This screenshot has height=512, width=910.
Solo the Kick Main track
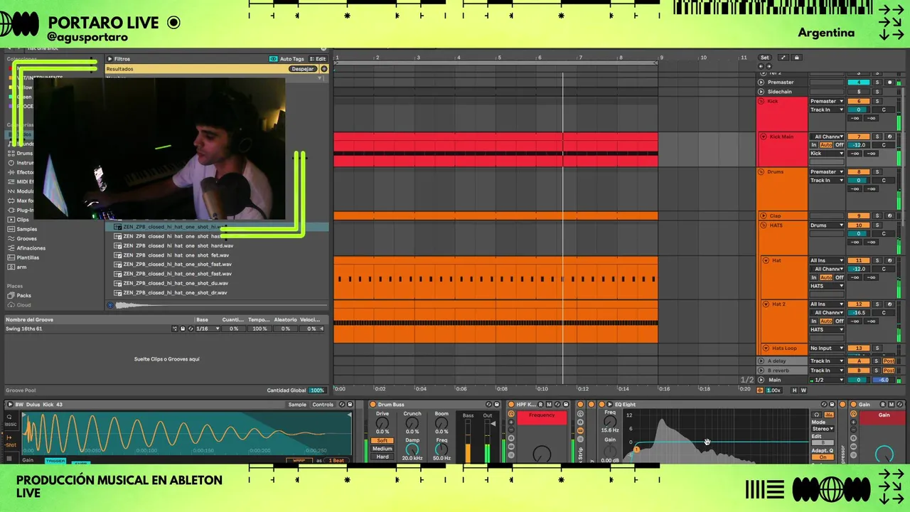coord(877,137)
